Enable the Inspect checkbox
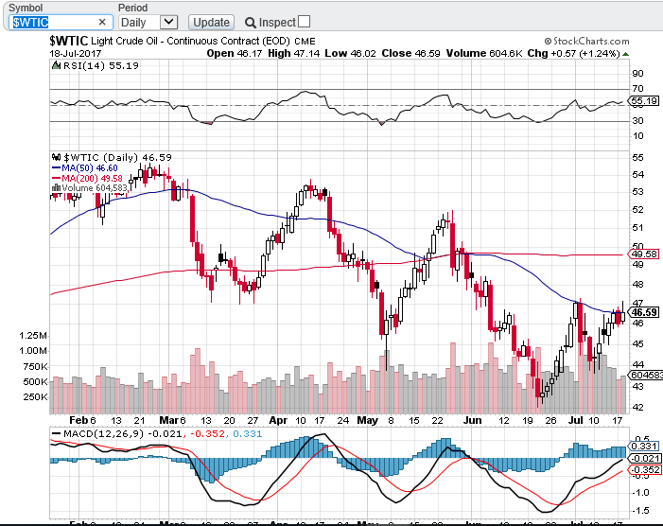663x526 pixels. 304,22
